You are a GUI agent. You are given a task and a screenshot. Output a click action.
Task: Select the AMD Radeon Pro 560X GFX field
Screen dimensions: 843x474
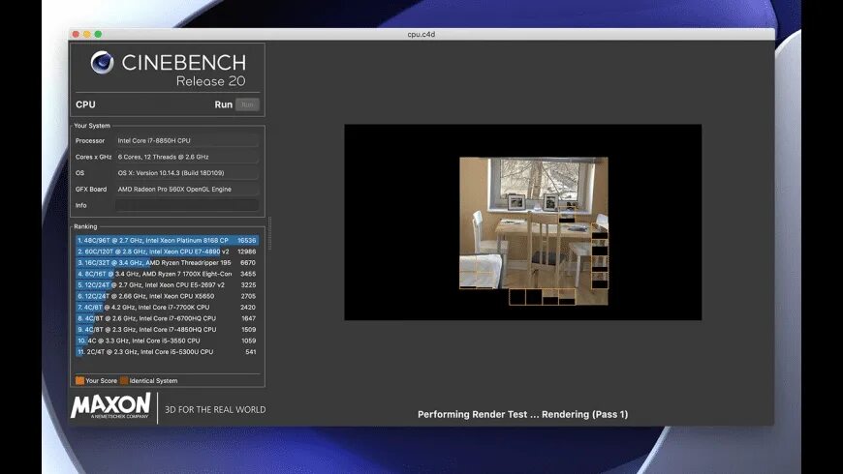[187, 189]
